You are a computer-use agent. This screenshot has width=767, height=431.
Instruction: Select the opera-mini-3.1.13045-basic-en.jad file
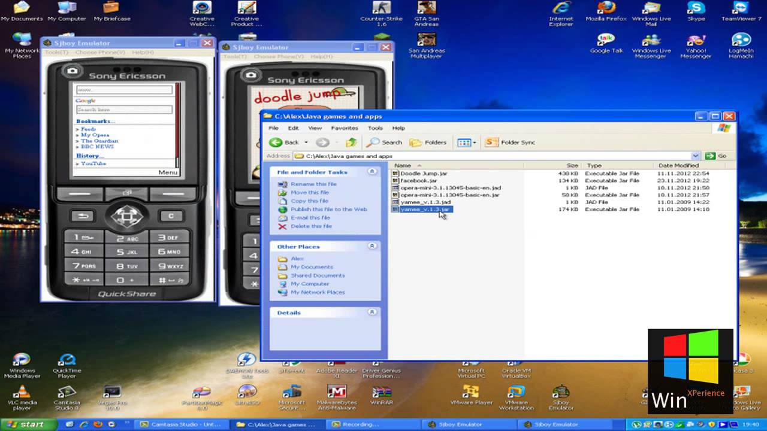(x=446, y=188)
